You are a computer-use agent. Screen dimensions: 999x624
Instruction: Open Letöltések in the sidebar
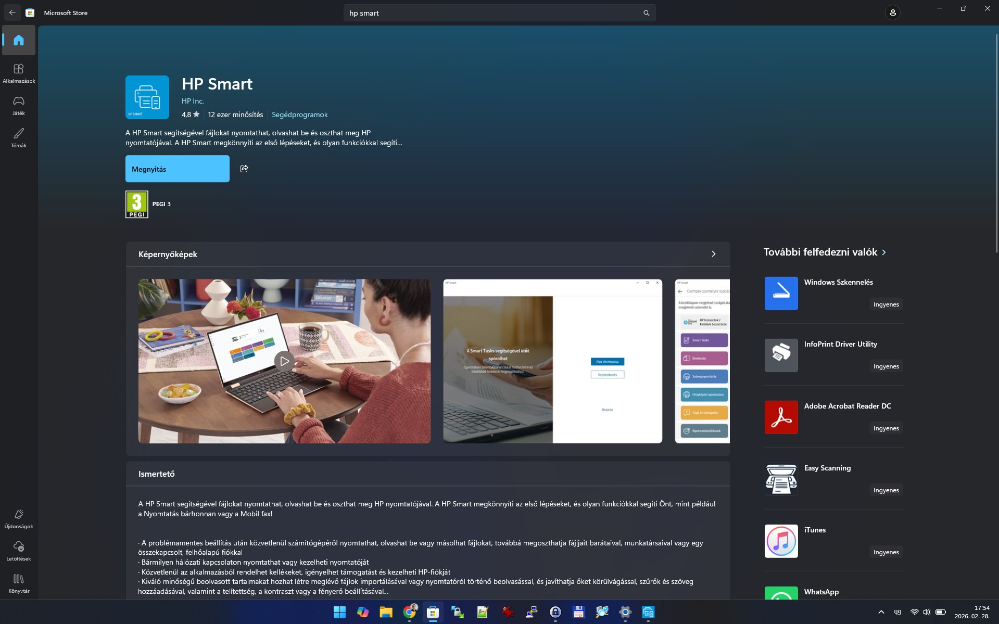[x=19, y=551]
